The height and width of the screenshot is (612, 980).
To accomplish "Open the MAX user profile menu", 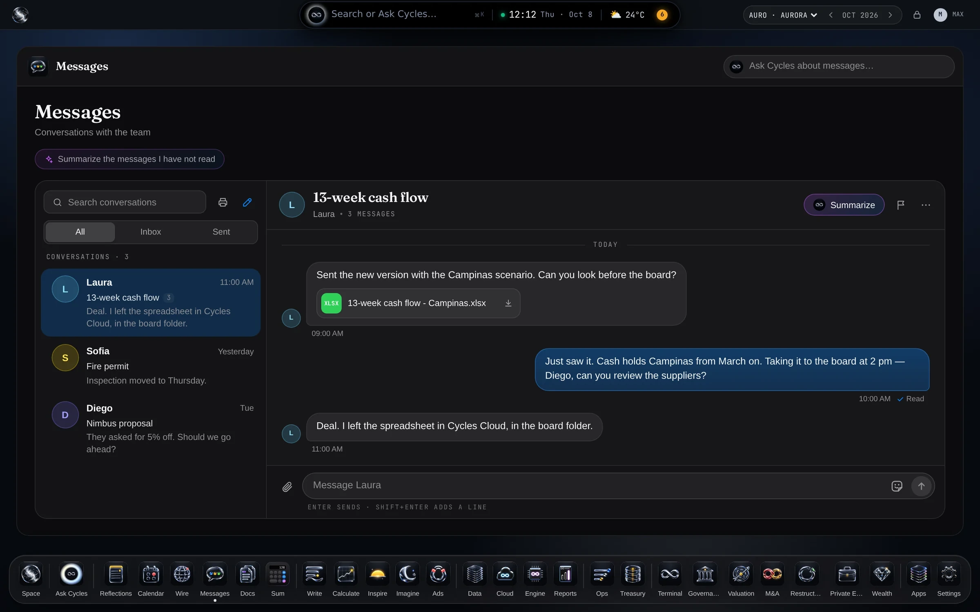I will (x=949, y=15).
